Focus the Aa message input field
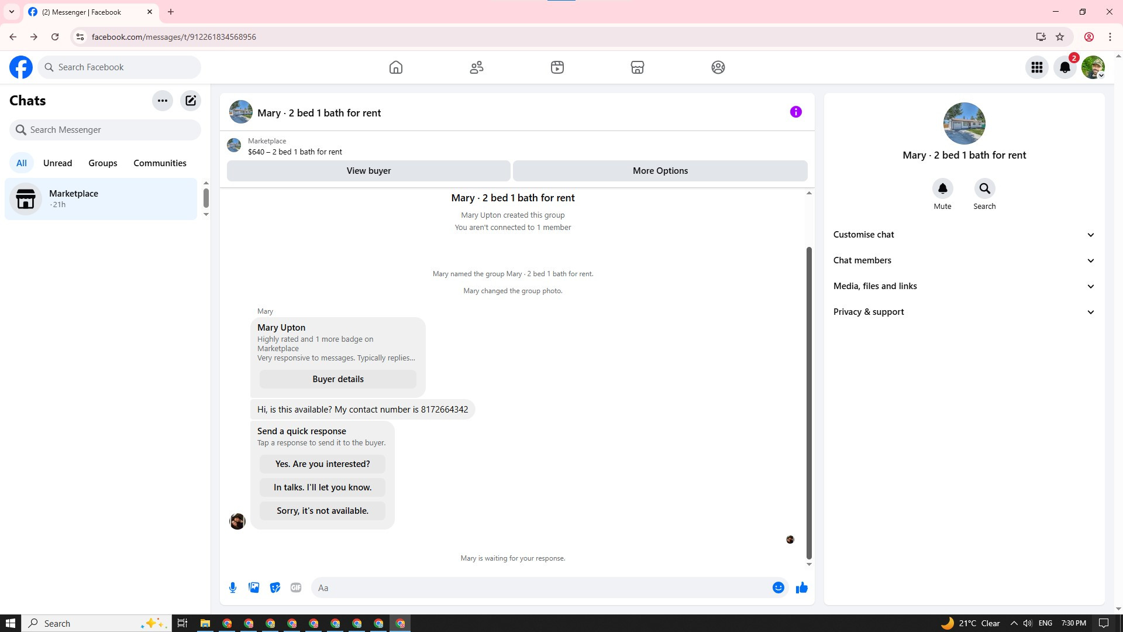This screenshot has width=1123, height=632. pyautogui.click(x=538, y=588)
